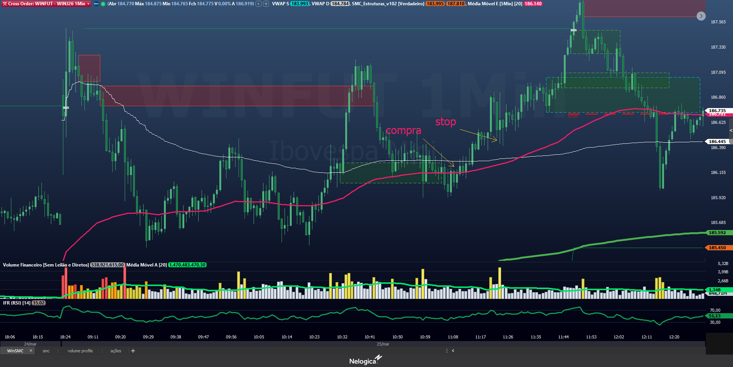Screen dimensions: 733x367
Task: Toggle the green connection status indicator
Action: click(103, 4)
